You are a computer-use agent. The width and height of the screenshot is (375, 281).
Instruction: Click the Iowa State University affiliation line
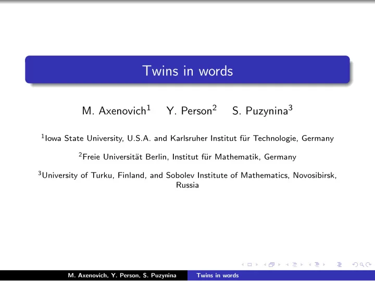coord(187,138)
